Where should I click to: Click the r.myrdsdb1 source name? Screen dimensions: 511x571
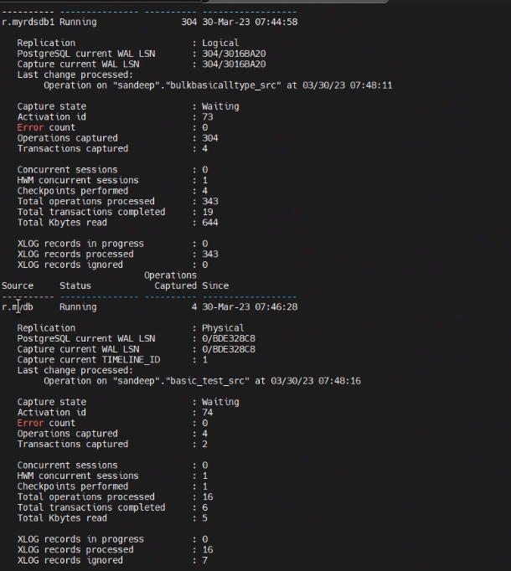[x=28, y=22]
